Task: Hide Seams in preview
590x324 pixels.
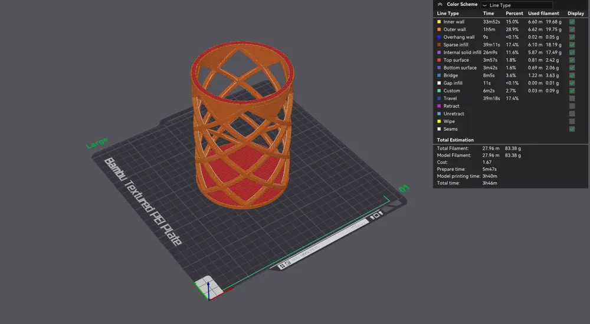Action: pos(572,129)
